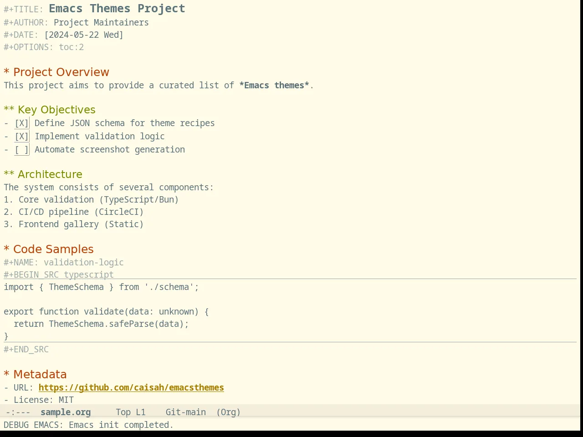Click the '#+END_SRC' line

[26, 349]
